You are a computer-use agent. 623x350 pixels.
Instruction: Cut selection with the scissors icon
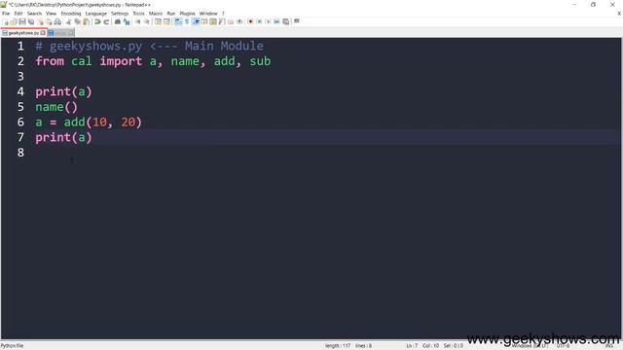(x=68, y=21)
